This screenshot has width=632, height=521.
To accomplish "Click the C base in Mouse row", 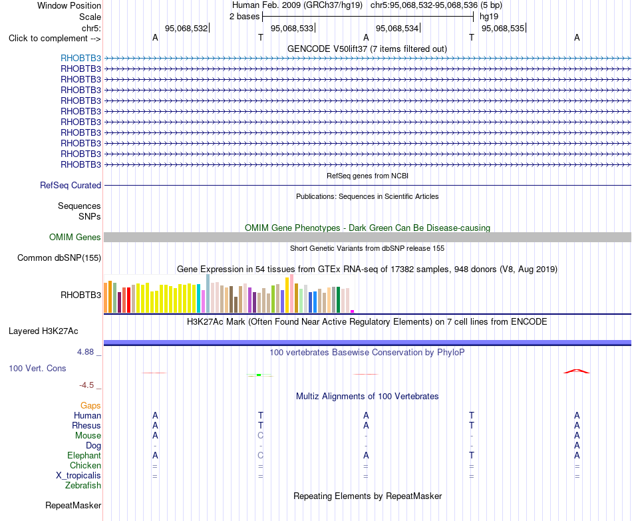I will (260, 436).
